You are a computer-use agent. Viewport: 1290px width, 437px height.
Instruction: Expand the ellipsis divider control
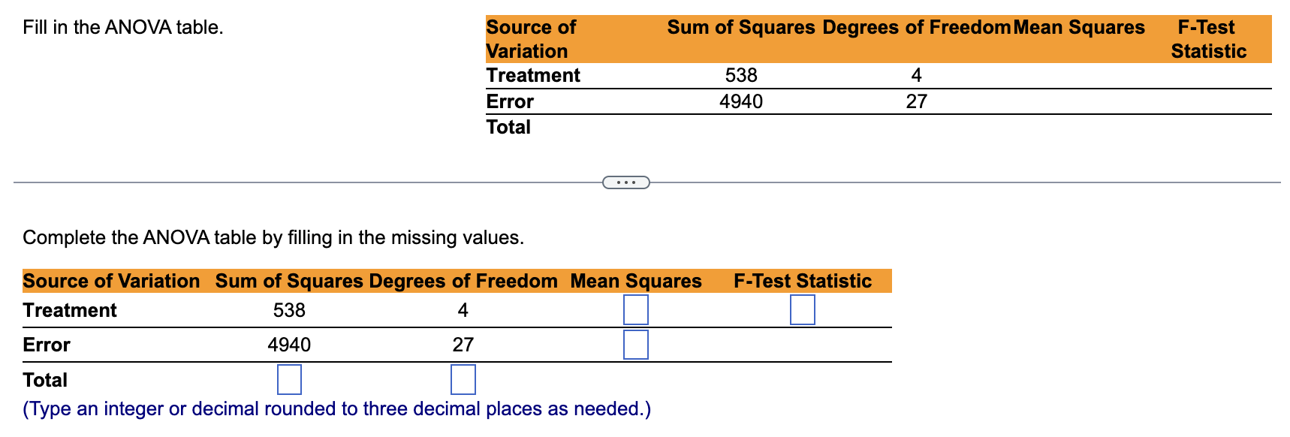tap(627, 182)
